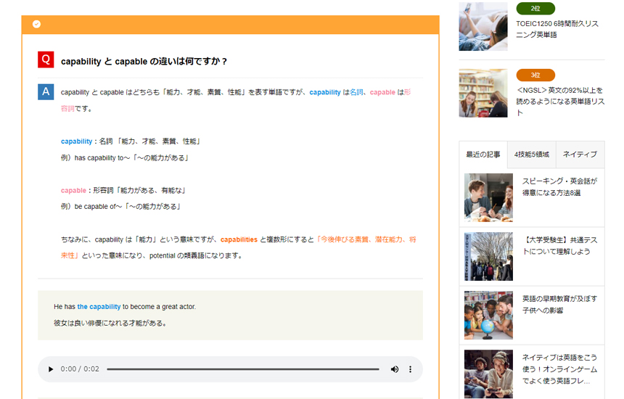Click the red Q question icon

(46, 60)
